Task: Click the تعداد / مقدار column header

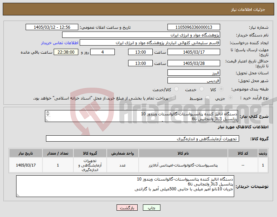Action: click(x=58, y=153)
